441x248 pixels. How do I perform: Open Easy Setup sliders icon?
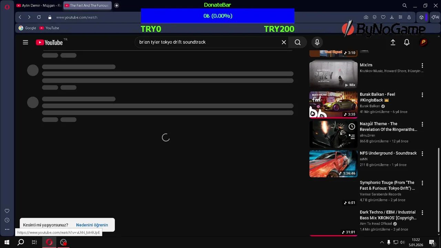(400, 17)
